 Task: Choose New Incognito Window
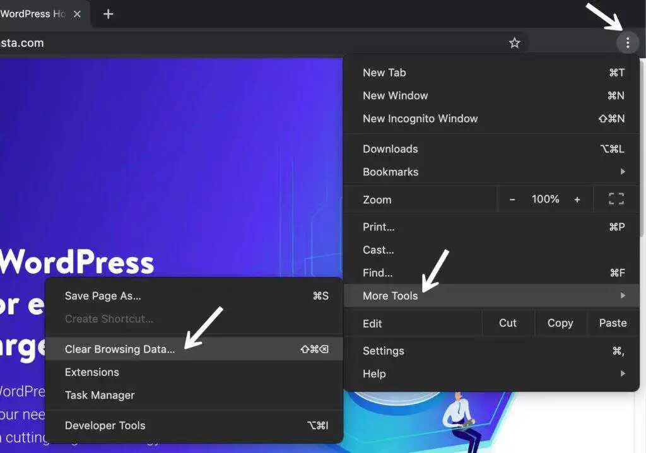tap(420, 119)
